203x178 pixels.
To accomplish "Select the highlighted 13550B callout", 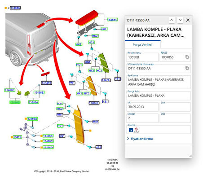I will [15, 102].
